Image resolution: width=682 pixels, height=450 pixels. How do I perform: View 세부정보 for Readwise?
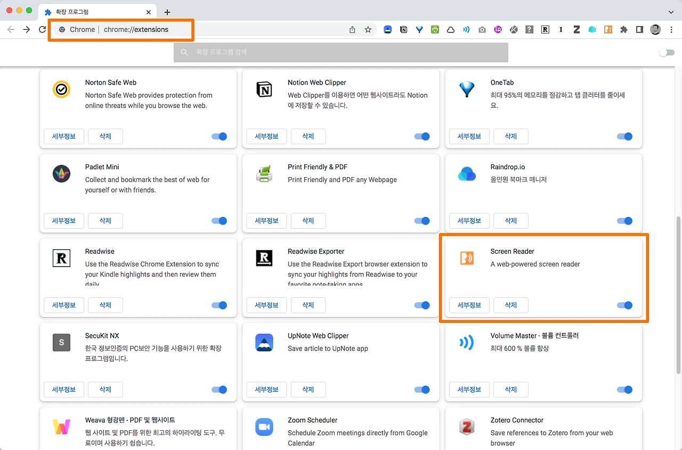point(64,305)
